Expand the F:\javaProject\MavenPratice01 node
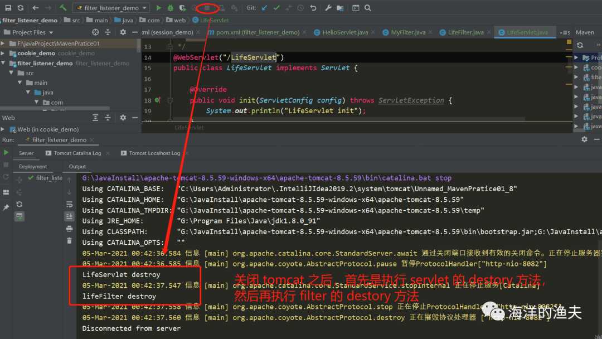602x339 pixels. tap(3, 43)
